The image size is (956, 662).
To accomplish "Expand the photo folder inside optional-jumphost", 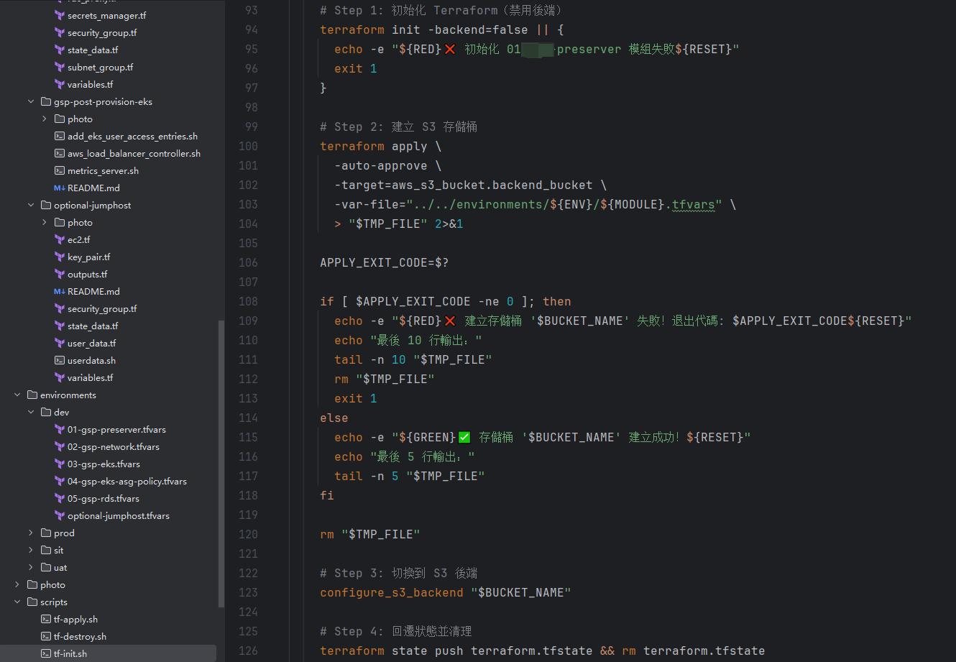I will [45, 223].
